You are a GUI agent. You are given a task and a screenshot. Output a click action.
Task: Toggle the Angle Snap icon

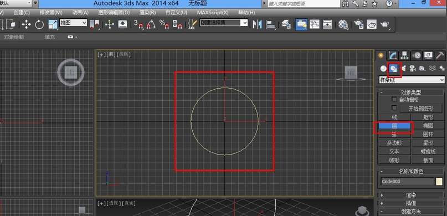[x=151, y=24]
